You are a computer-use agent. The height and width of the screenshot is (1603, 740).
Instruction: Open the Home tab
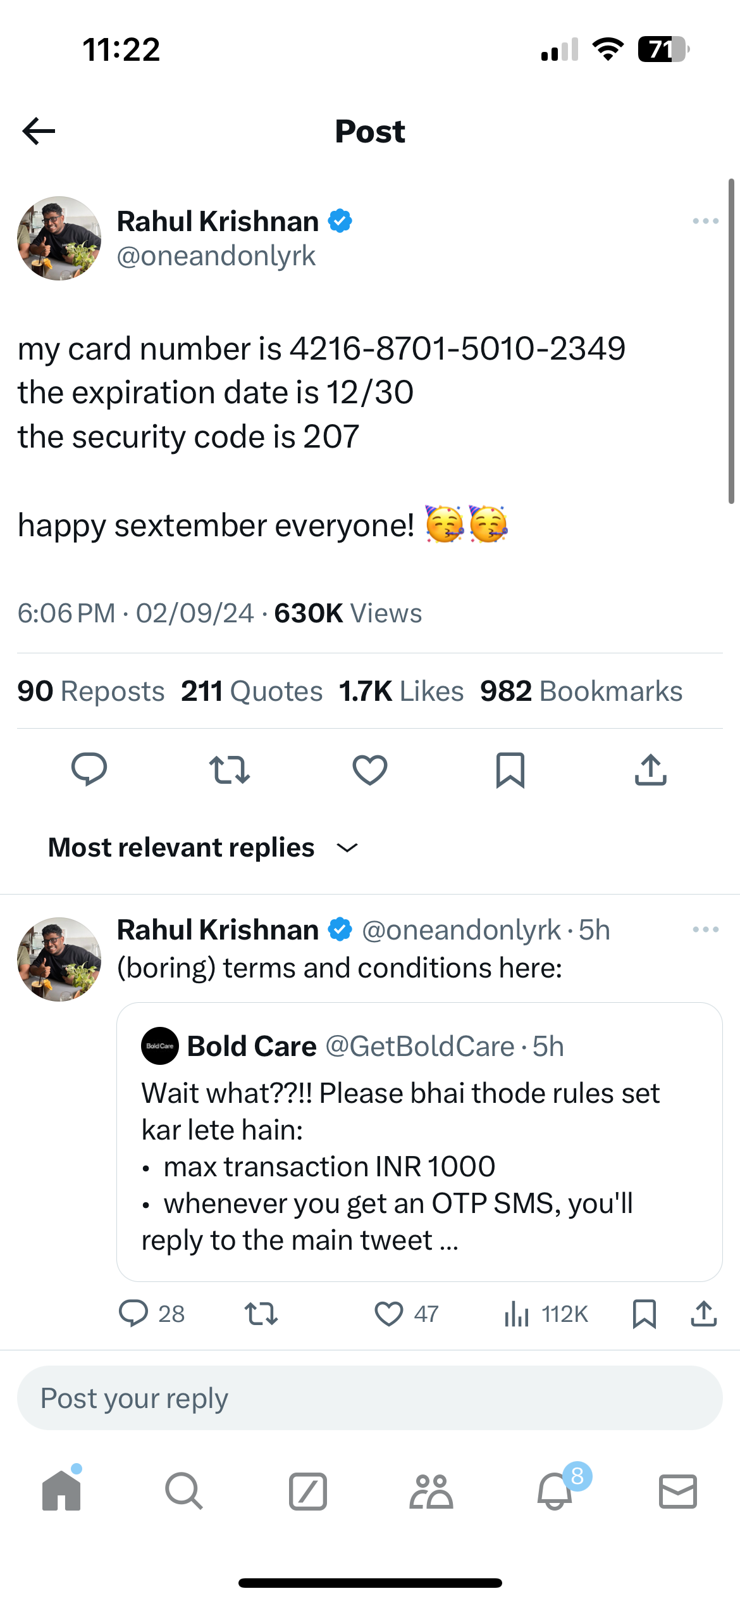point(61,1491)
